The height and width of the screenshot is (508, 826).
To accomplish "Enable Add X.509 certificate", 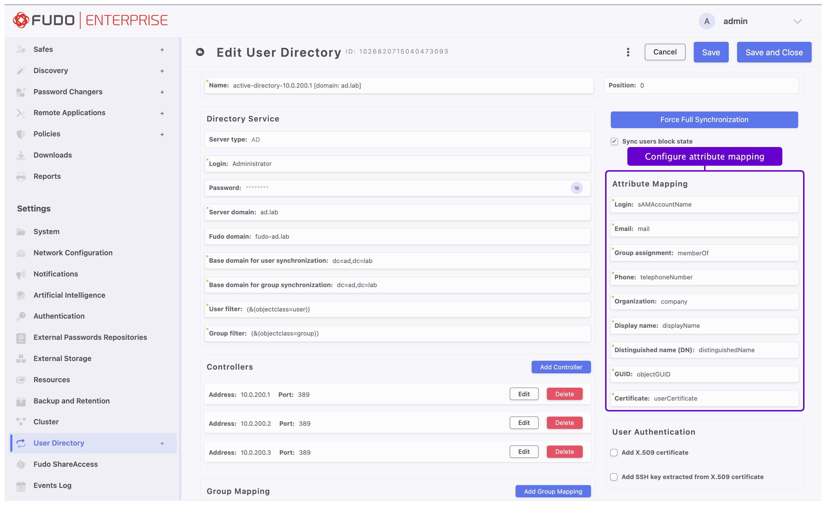I will tap(614, 453).
